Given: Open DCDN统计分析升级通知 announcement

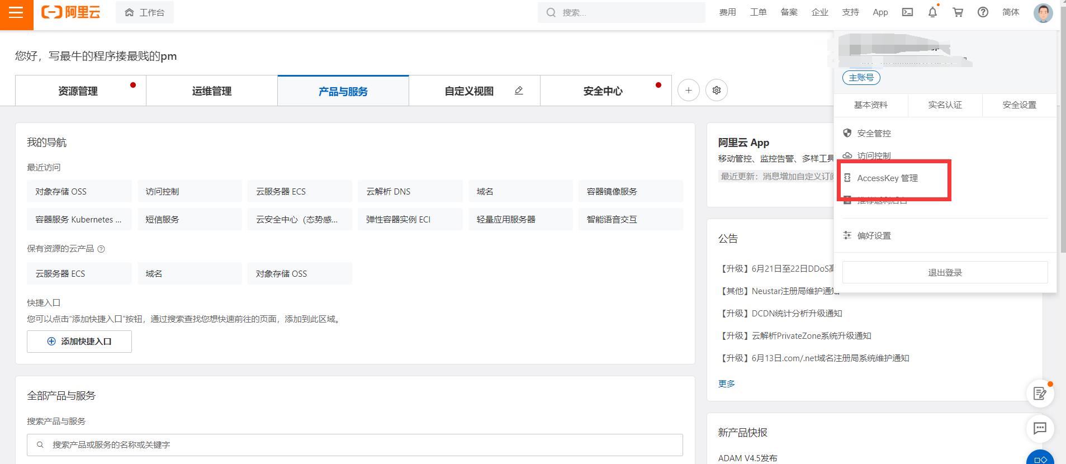Looking at the screenshot, I should [780, 314].
